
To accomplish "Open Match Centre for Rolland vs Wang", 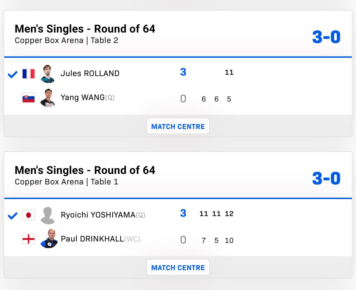I will pyautogui.click(x=178, y=126).
